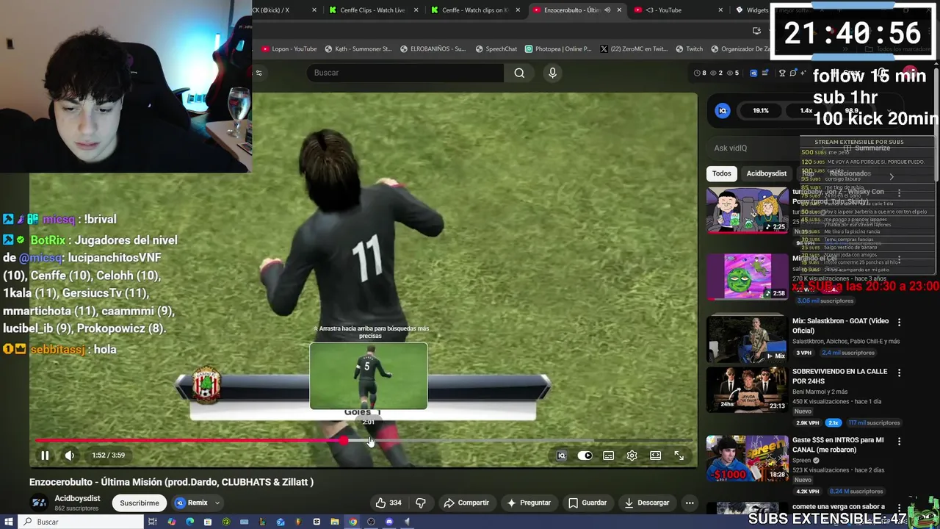940x529 pixels.
Task: Open Twitch bookmark
Action: pyautogui.click(x=689, y=49)
